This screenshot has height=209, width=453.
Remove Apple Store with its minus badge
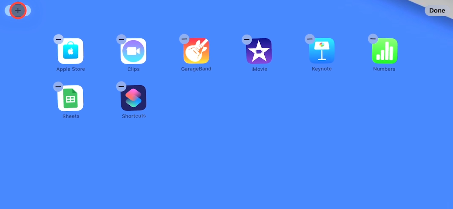[58, 39]
